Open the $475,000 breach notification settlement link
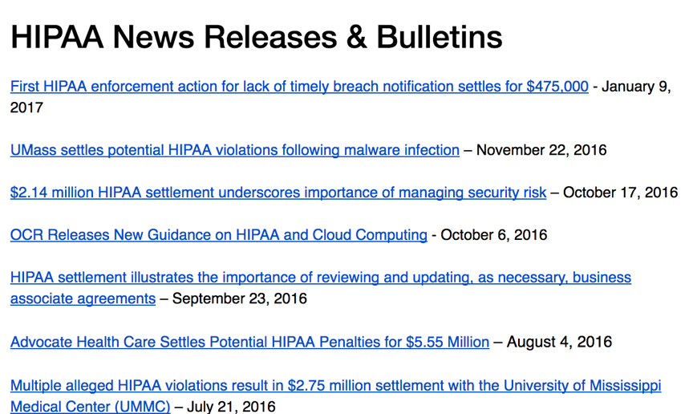Image resolution: width=693 pixels, height=414 pixels. pyautogui.click(x=299, y=87)
